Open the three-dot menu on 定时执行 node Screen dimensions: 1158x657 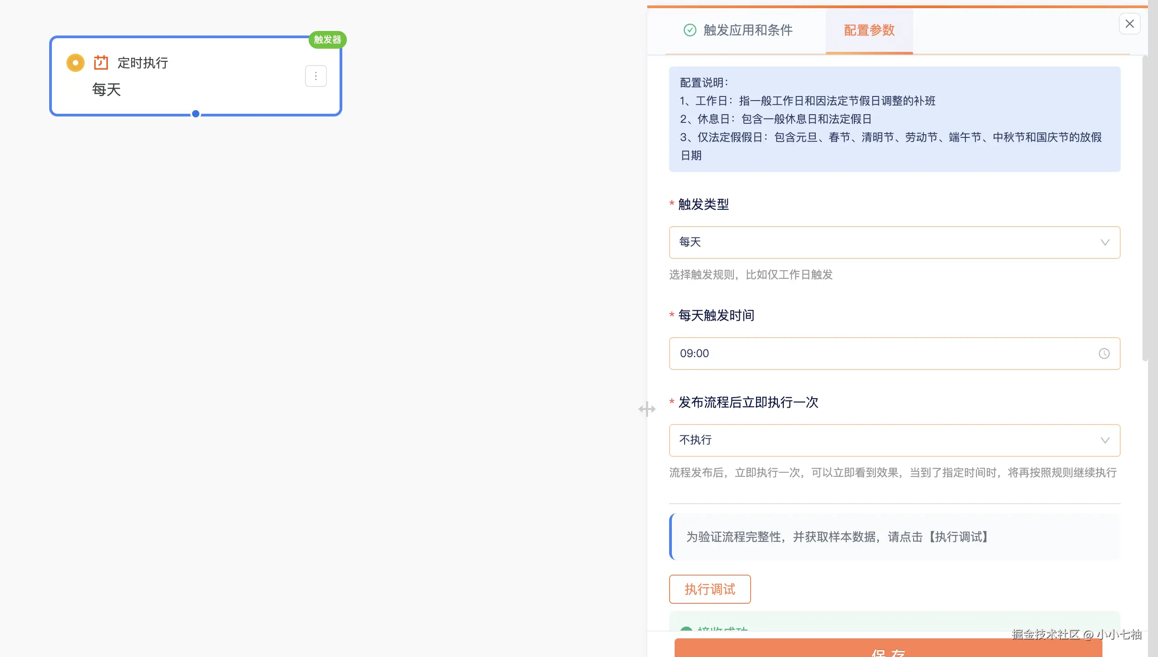coord(315,76)
